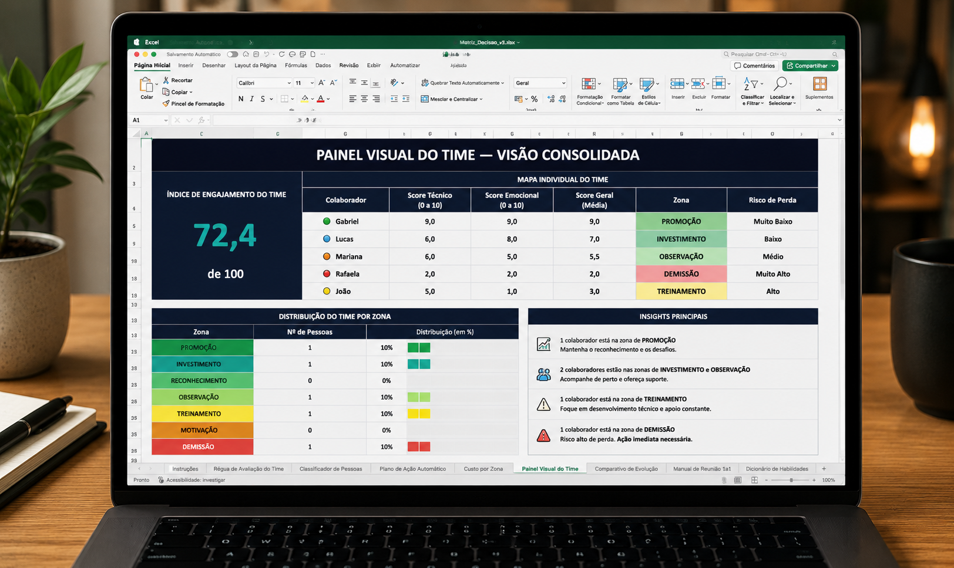
Task: Select the DEMISSÃO zone cell for Rafaela
Action: (681, 274)
